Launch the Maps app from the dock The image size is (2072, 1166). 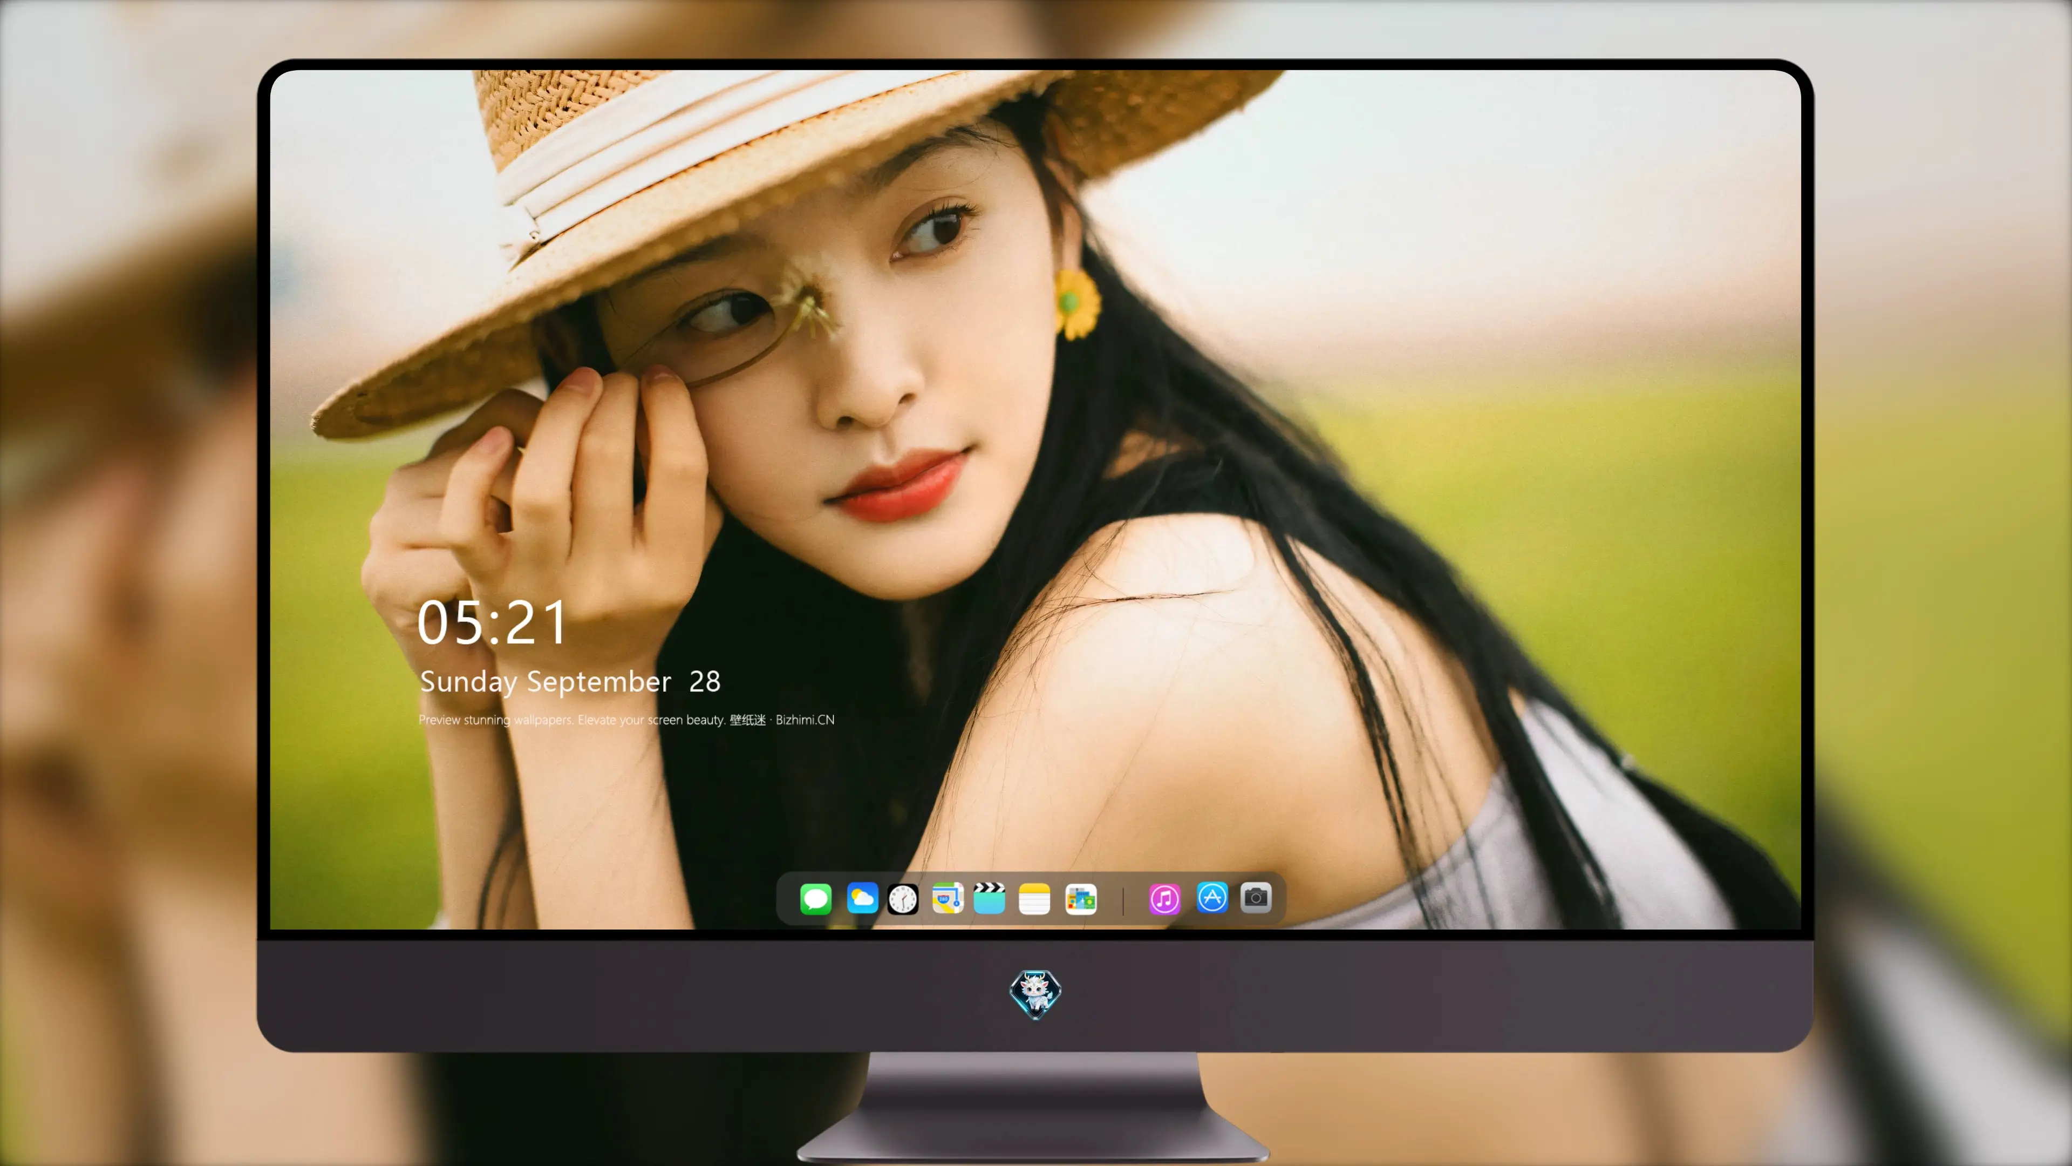click(948, 898)
